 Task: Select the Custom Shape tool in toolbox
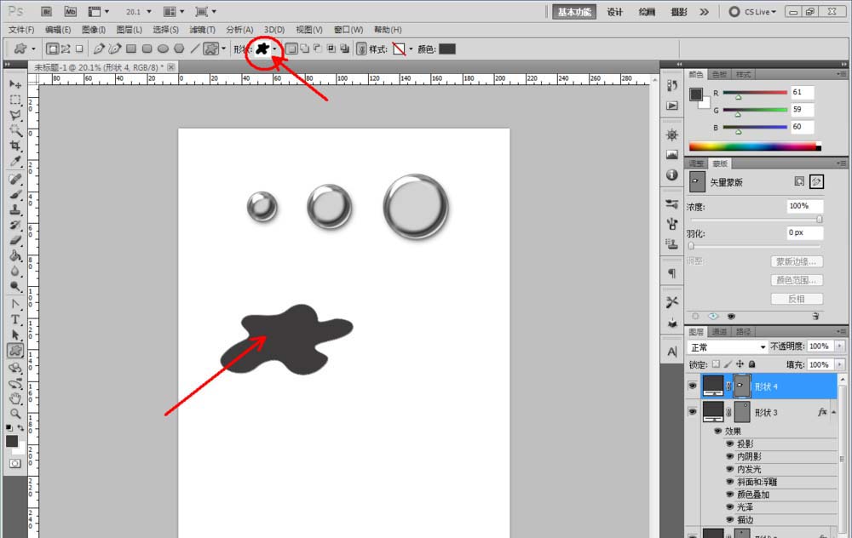point(15,351)
